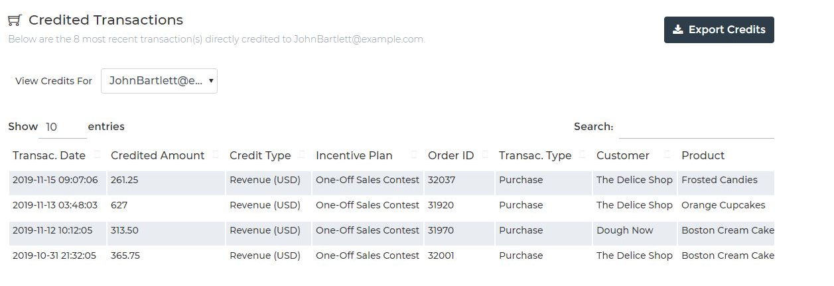The image size is (834, 286).
Task: Click the sort icon next to Transac. Date
Action: coord(98,155)
